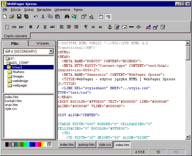Viewport: 192px width, 156px height.
Task: Click the binoculars Find icon
Action: [x=67, y=16]
